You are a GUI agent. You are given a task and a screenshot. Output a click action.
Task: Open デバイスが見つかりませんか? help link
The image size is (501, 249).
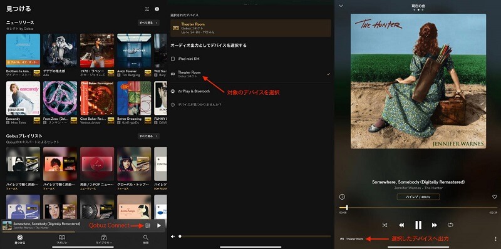click(200, 104)
